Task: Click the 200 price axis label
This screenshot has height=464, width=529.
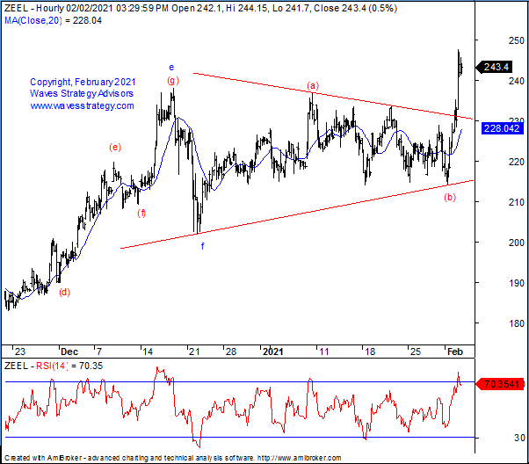Action: [517, 243]
